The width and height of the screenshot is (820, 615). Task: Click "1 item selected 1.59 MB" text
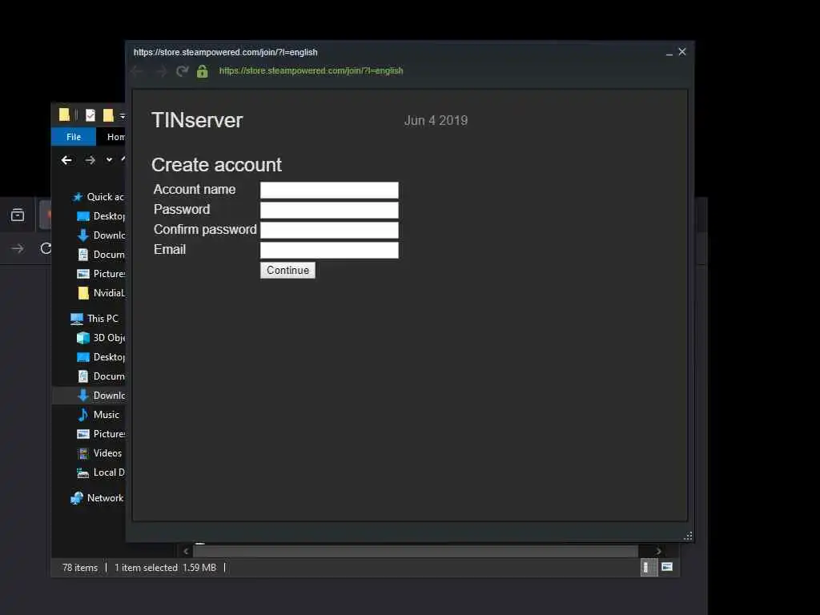click(x=165, y=568)
